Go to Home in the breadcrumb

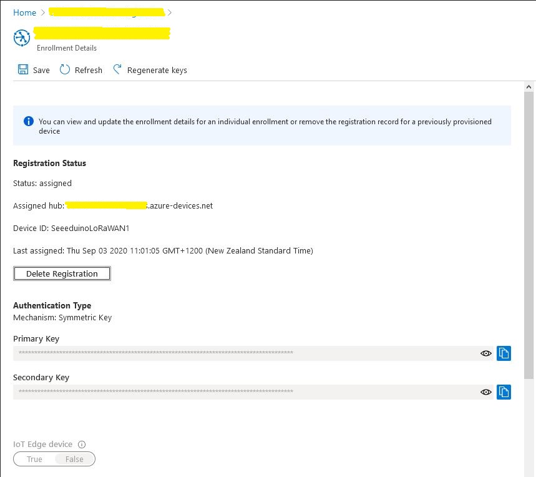pyautogui.click(x=24, y=12)
